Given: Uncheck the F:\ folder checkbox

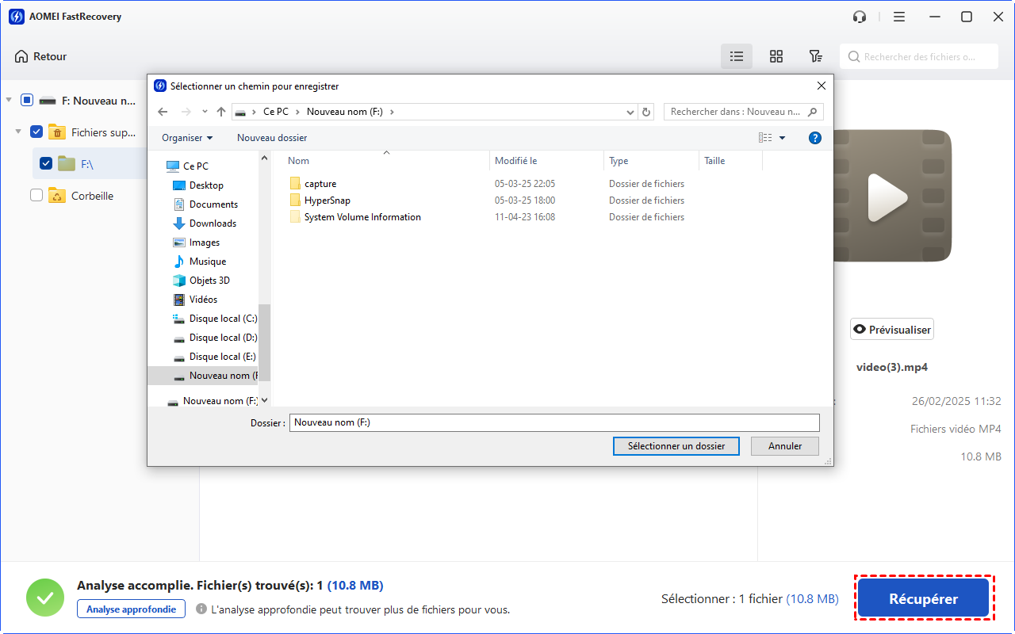Looking at the screenshot, I should point(46,164).
